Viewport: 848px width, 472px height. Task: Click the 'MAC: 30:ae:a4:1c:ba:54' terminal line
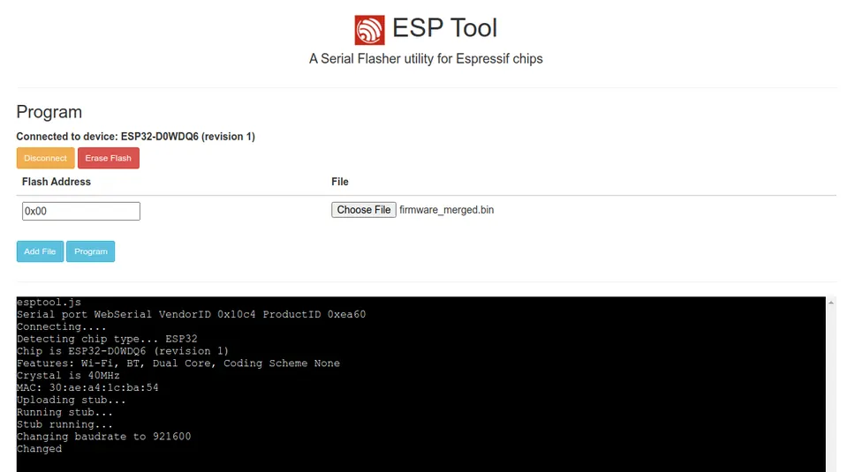[x=87, y=388]
